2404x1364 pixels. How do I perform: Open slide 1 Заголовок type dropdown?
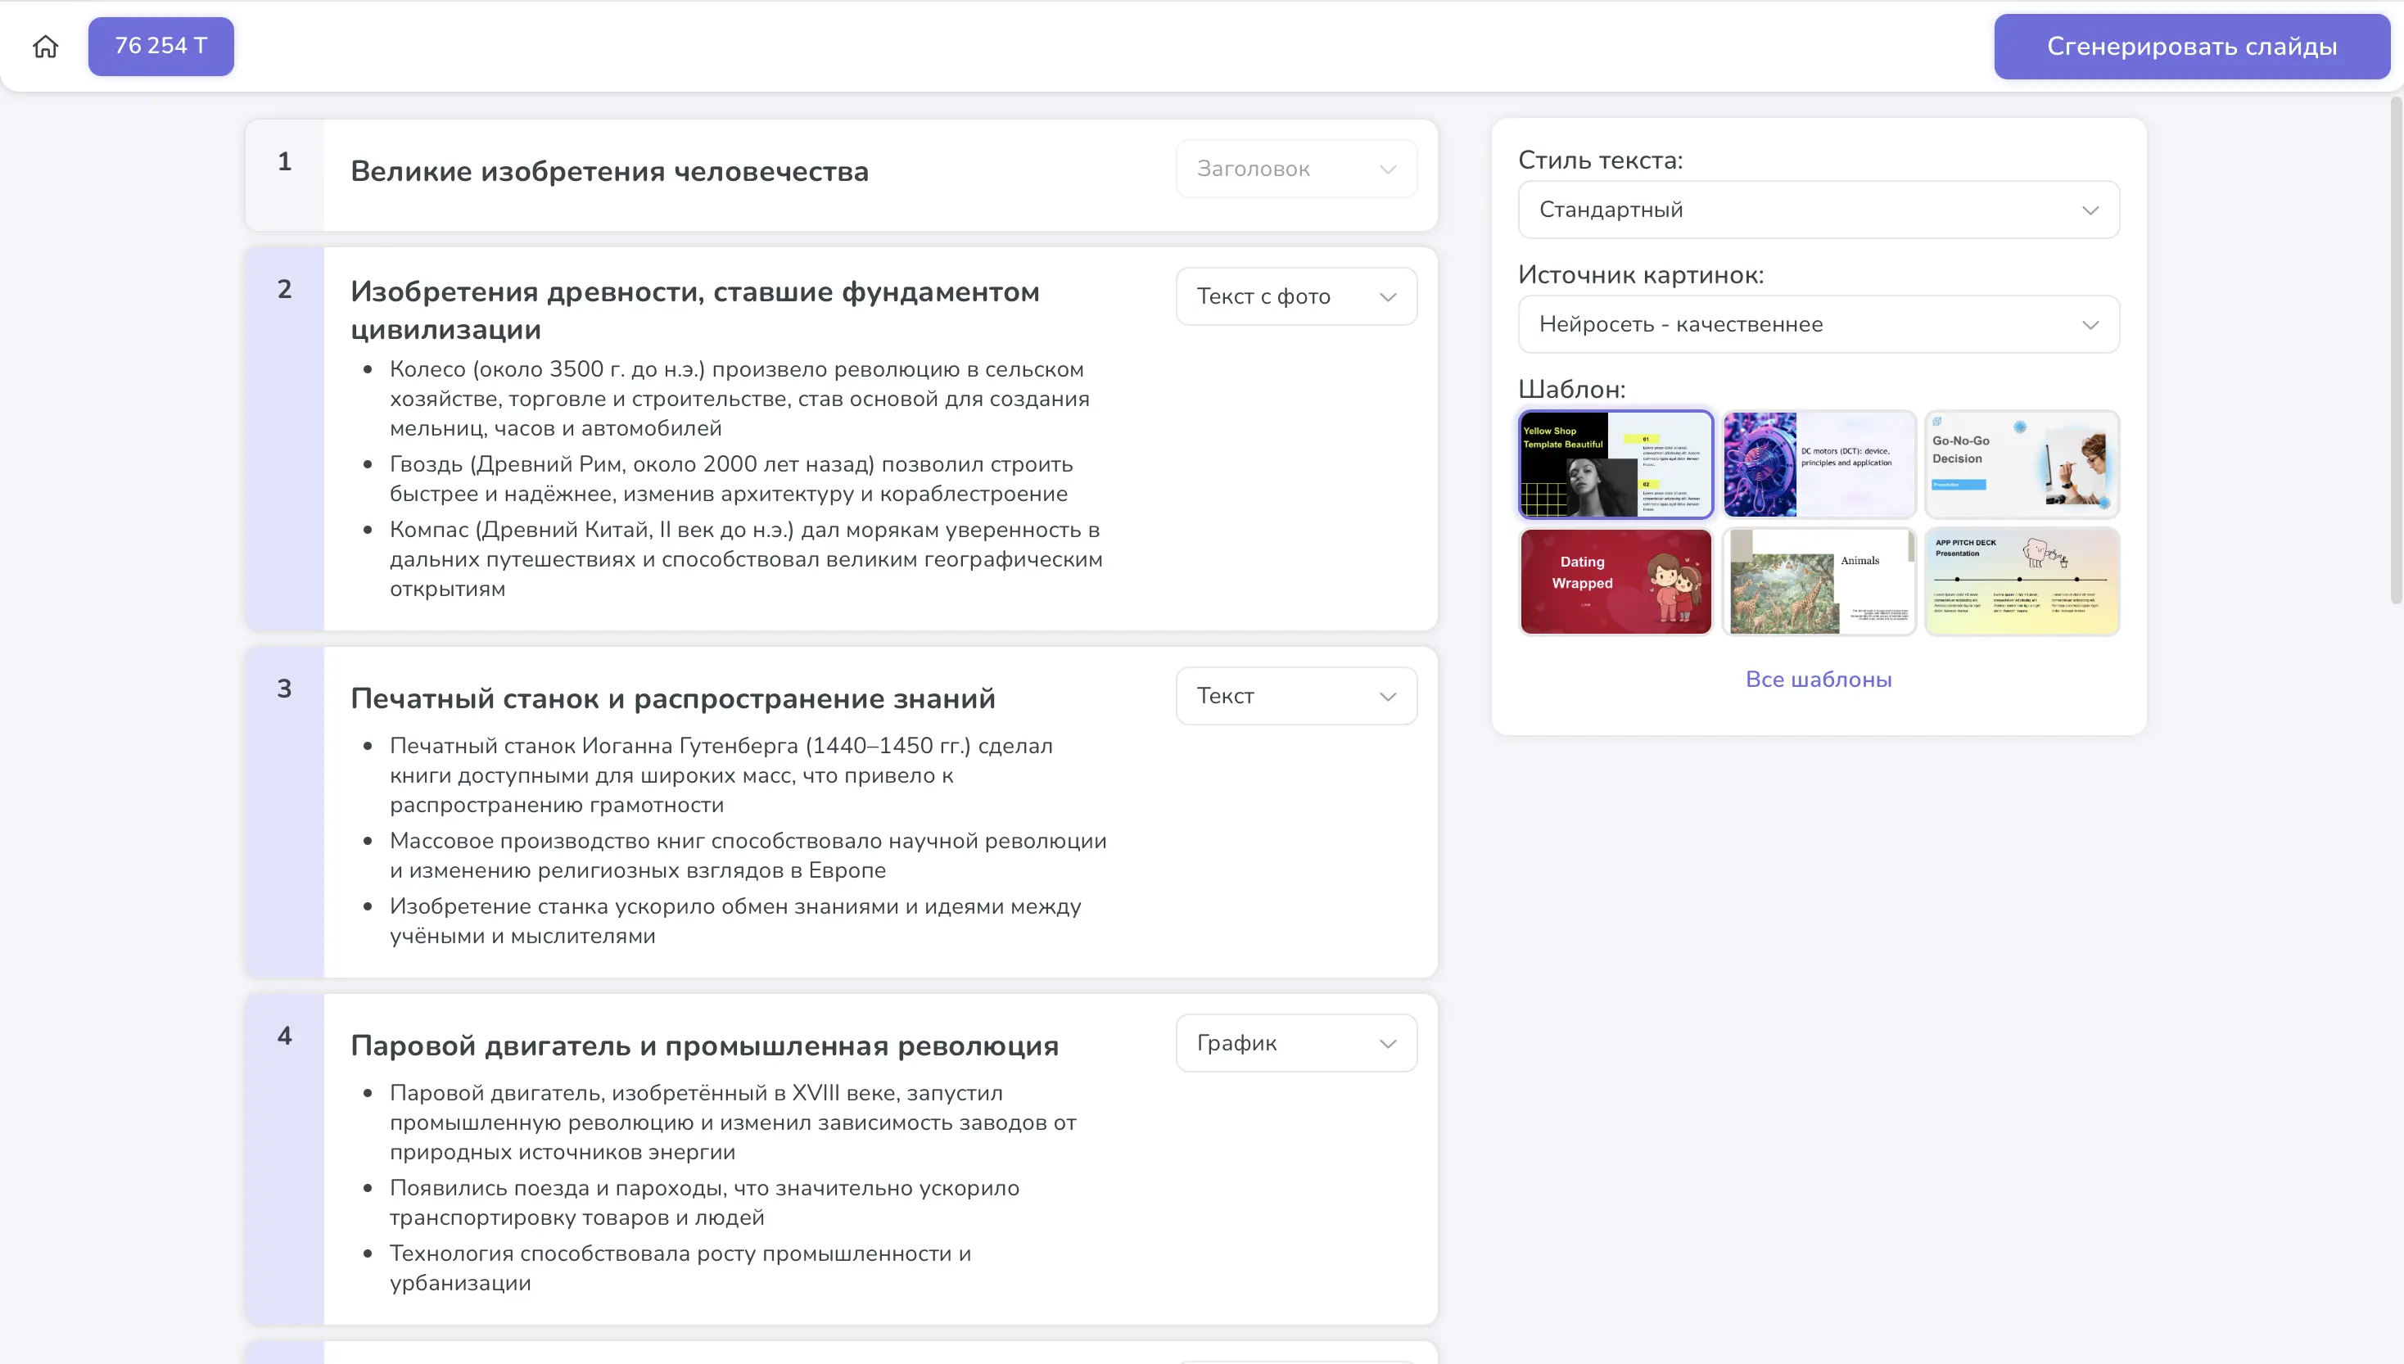click(1295, 169)
